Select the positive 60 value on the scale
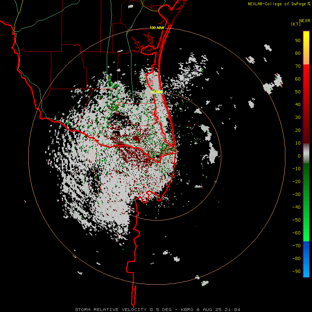Screen dimensions: 312x312 (x=298, y=79)
